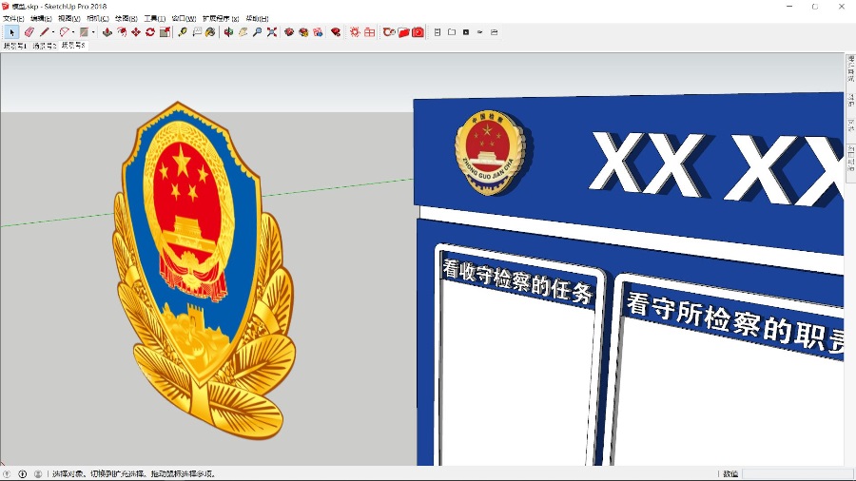Image resolution: width=856 pixels, height=481 pixels.
Task: Activate the Paint Bucket tool
Action: pos(211,32)
